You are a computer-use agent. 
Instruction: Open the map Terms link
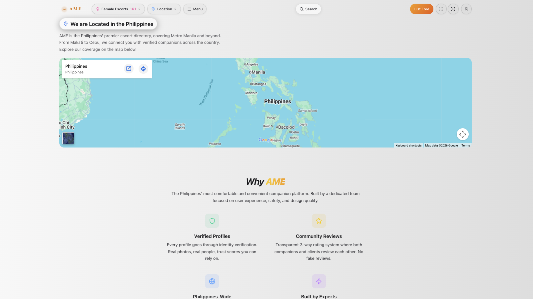[x=466, y=146]
